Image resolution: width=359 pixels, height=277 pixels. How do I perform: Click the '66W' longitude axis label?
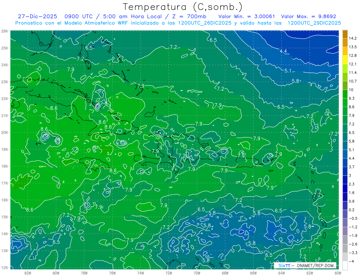click(253, 273)
